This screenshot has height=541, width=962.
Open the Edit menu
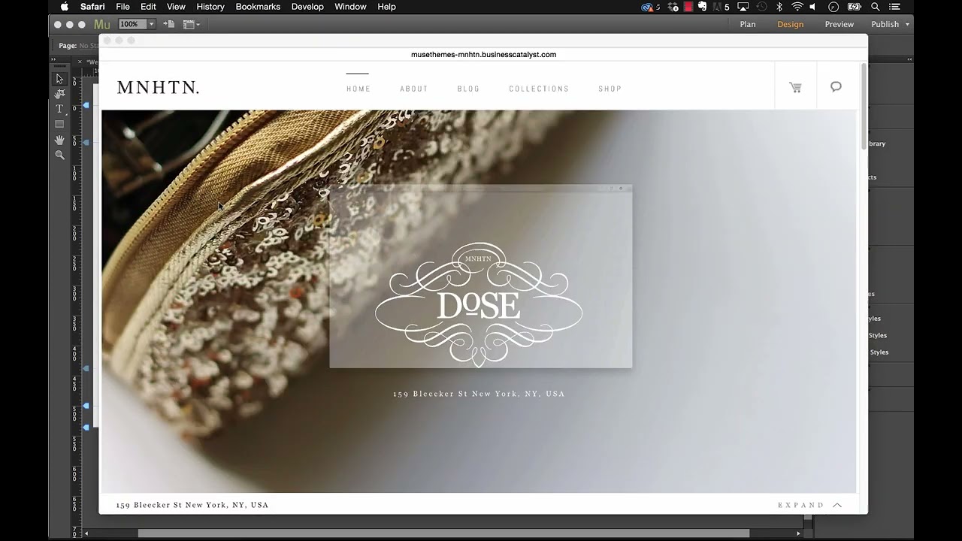pyautogui.click(x=148, y=7)
